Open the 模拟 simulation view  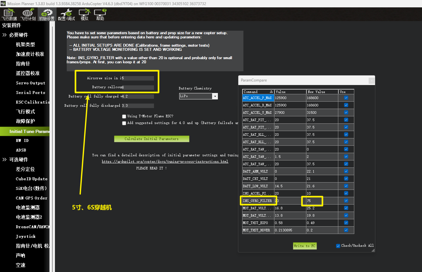84,15
